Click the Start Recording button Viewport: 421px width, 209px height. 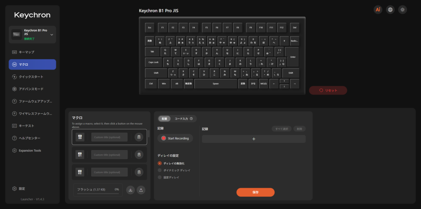(175, 138)
